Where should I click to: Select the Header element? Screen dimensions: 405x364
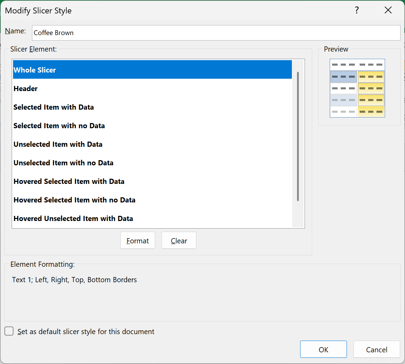tap(152, 89)
